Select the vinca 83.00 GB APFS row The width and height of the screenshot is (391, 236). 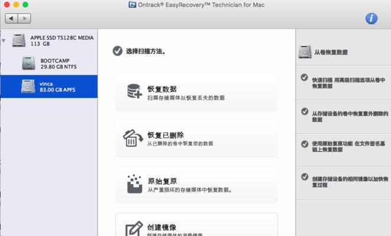tap(49, 87)
